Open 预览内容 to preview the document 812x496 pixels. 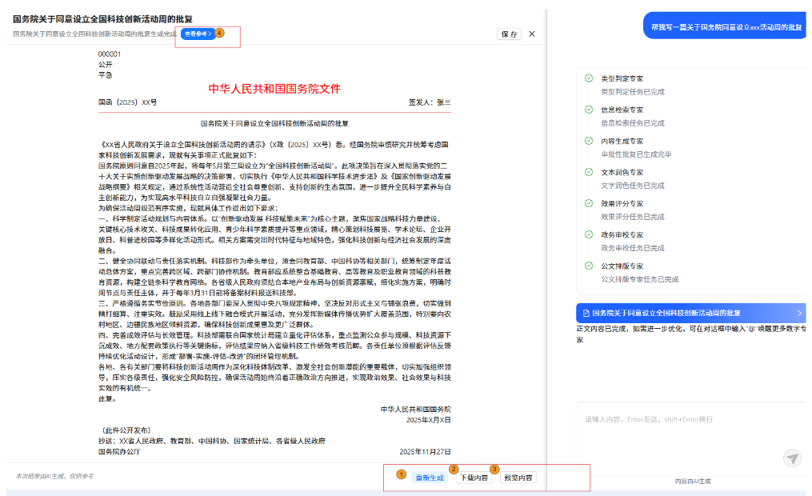click(518, 478)
